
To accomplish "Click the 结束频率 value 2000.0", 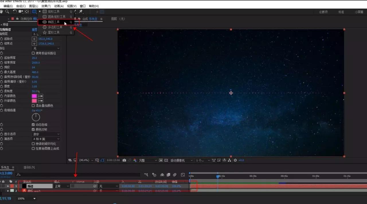I will pyautogui.click(x=36, y=63).
